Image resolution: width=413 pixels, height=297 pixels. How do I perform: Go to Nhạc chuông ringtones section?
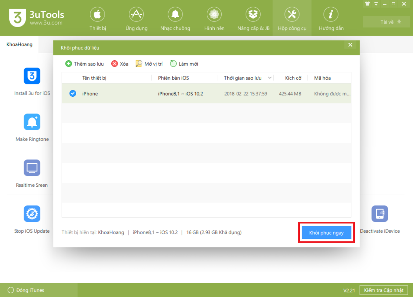click(175, 19)
